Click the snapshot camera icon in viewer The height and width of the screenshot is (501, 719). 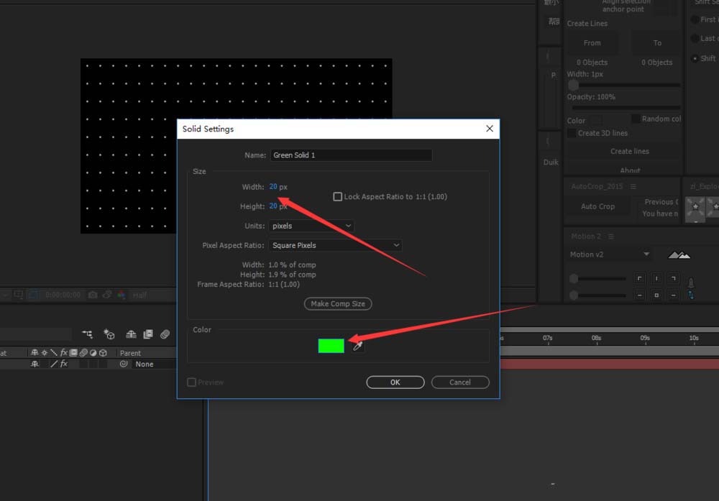click(x=93, y=295)
